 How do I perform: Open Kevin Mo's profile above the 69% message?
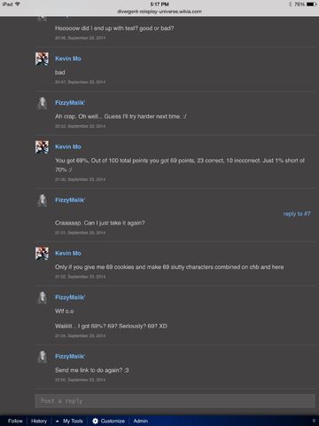click(68, 146)
